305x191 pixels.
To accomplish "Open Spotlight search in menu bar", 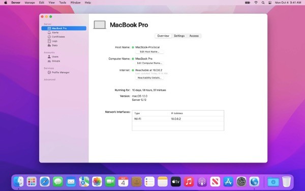I will [263, 3].
